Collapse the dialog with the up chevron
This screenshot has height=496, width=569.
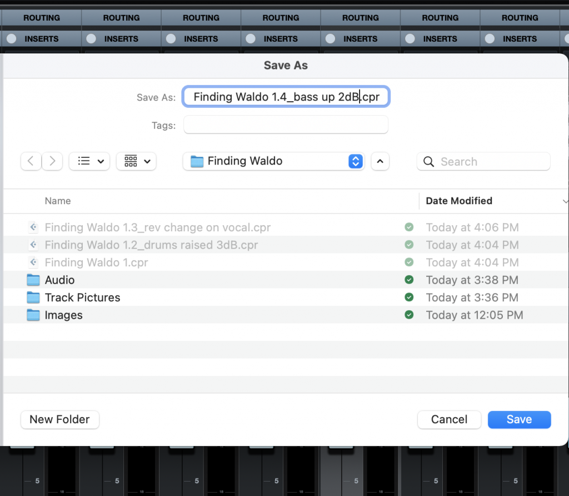tap(380, 161)
